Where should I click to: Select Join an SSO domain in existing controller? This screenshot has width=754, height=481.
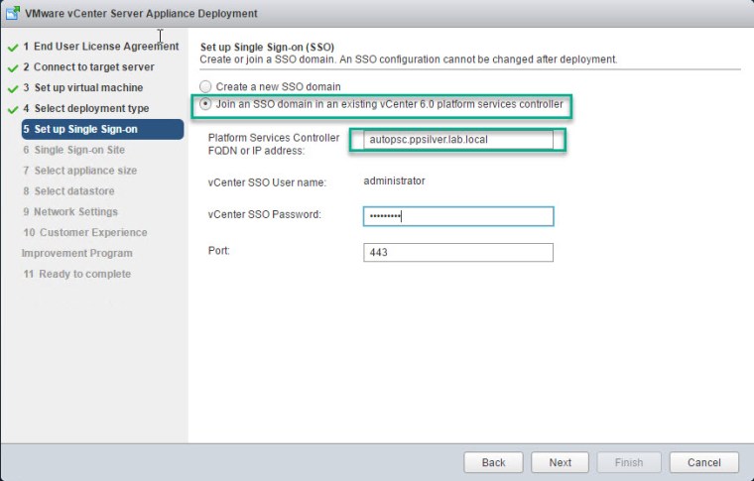coord(205,104)
